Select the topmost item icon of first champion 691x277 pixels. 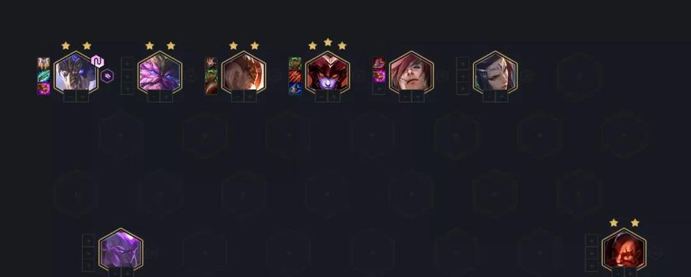pos(43,63)
